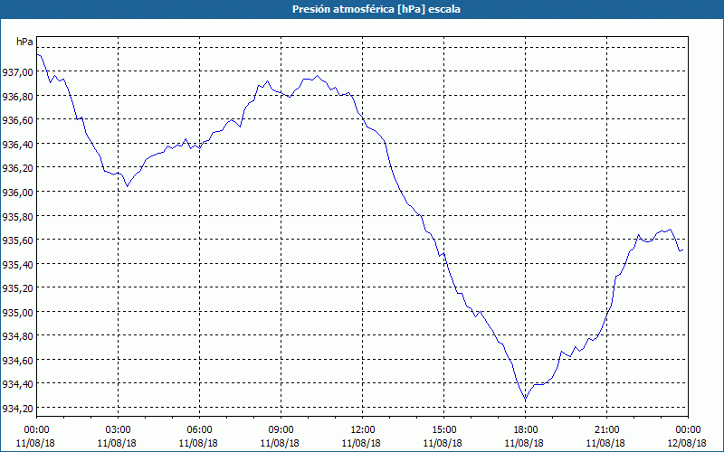Select the 934,80 y-axis label
Screen dimensions: 724x452
pos(17,335)
